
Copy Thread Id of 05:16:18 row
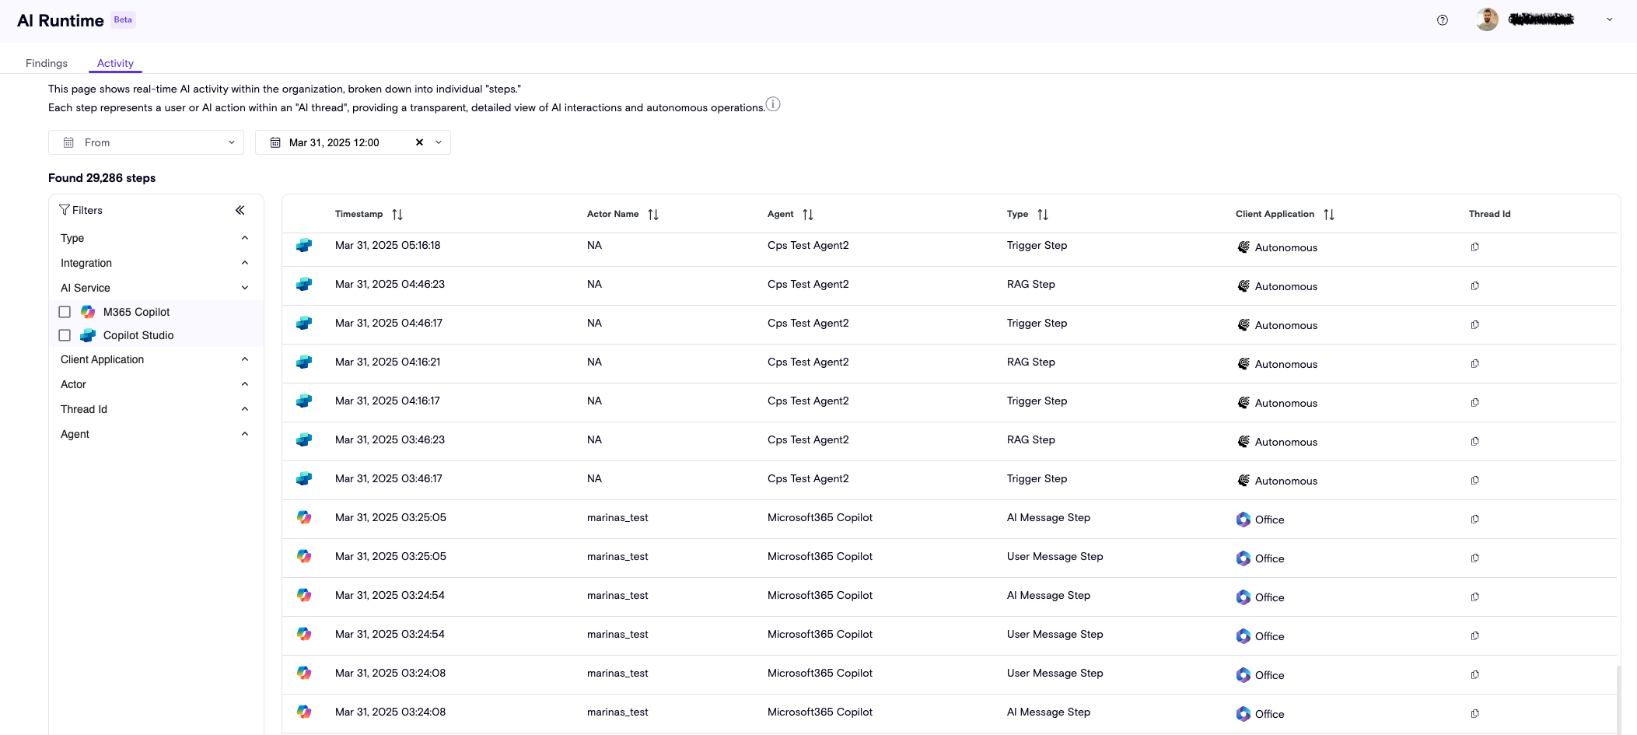click(x=1474, y=247)
